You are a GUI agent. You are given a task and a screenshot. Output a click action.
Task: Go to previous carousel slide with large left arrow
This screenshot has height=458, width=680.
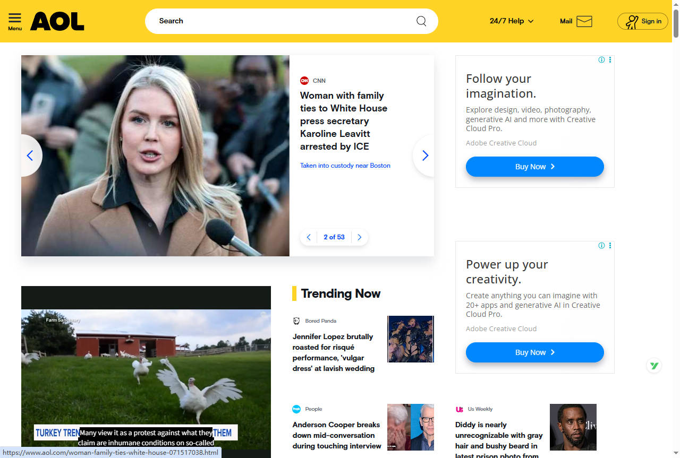point(30,155)
